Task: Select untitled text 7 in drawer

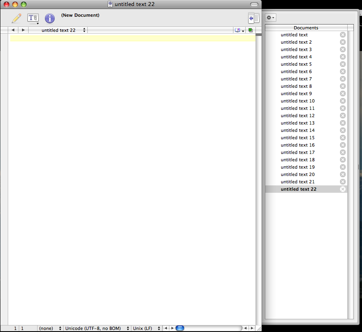Action: pyautogui.click(x=306, y=79)
